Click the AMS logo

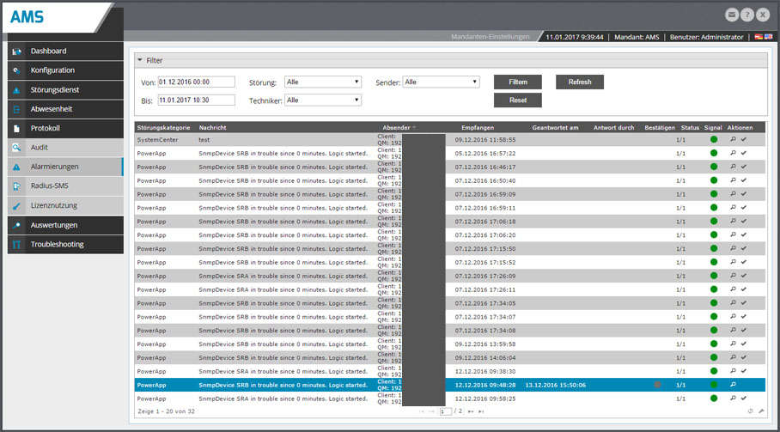pos(27,17)
